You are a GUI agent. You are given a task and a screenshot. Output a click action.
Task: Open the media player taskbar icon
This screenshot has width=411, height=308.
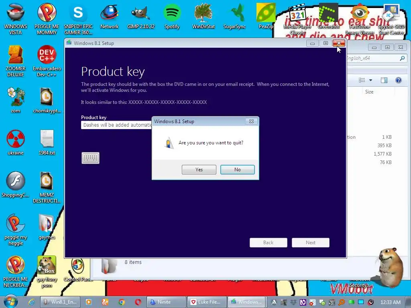[x=89, y=302]
